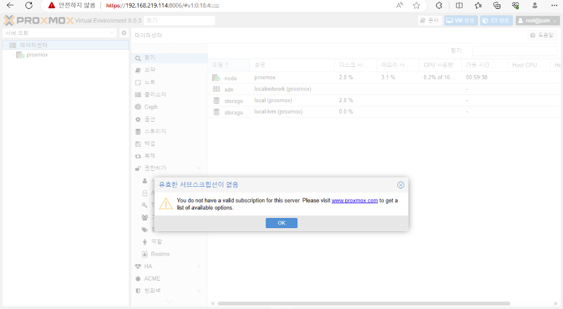Sort by CPU usage column header
Image resolution: width=563 pixels, height=309 pixels.
pos(440,65)
